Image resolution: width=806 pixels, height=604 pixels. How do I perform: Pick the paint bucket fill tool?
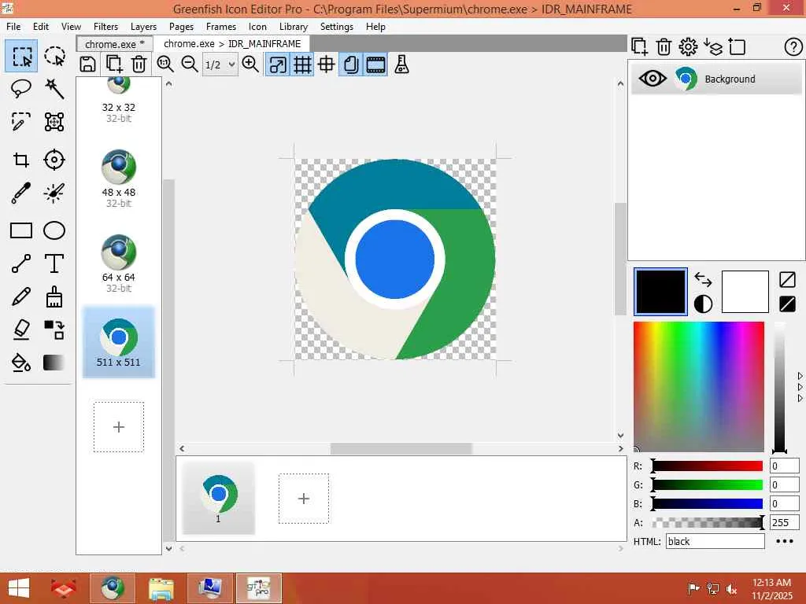click(x=21, y=363)
